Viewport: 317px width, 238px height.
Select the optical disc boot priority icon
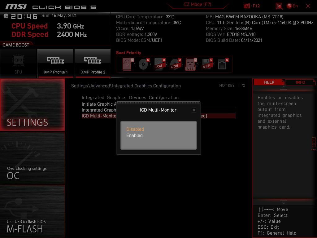point(144,64)
